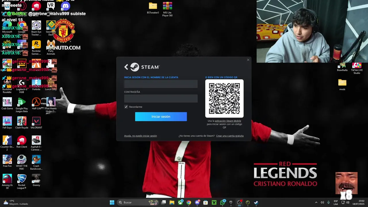Open TikTok LIVE Studio shortcut
The width and height of the screenshot is (368, 207).
pos(357,68)
